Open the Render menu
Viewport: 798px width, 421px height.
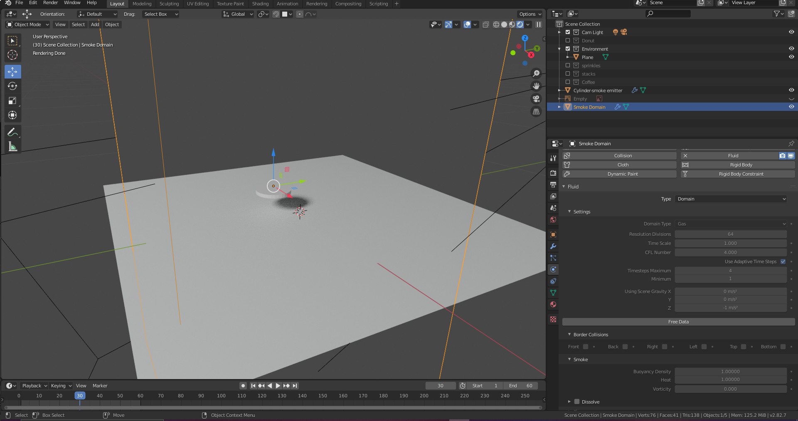[x=50, y=4]
